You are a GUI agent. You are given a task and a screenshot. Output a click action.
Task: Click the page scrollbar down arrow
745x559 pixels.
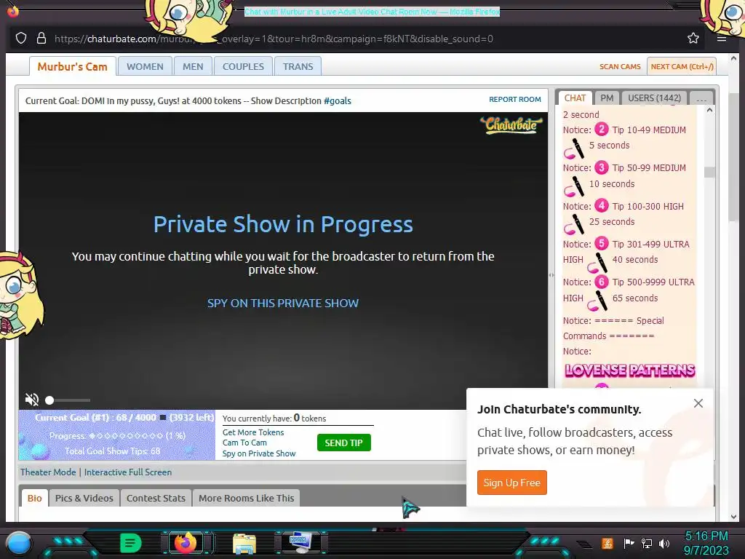[x=733, y=517]
